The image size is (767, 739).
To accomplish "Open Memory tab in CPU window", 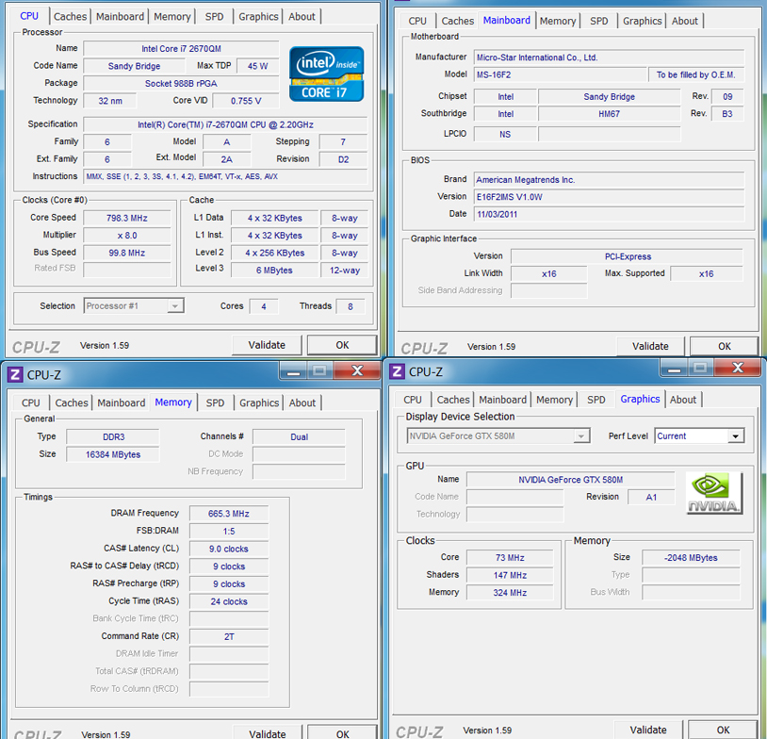I will click(x=172, y=17).
